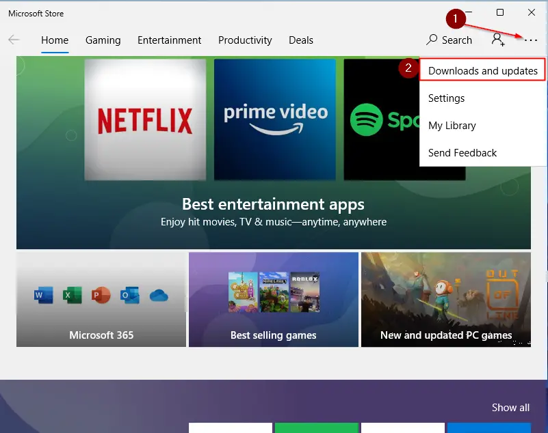This screenshot has height=433, width=548.
Task: Click the Excel icon in Microsoft 365
Action: tap(73, 295)
